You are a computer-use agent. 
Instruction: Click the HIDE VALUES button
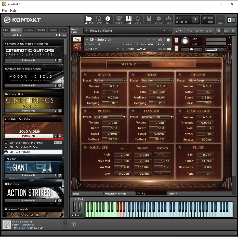point(208,55)
